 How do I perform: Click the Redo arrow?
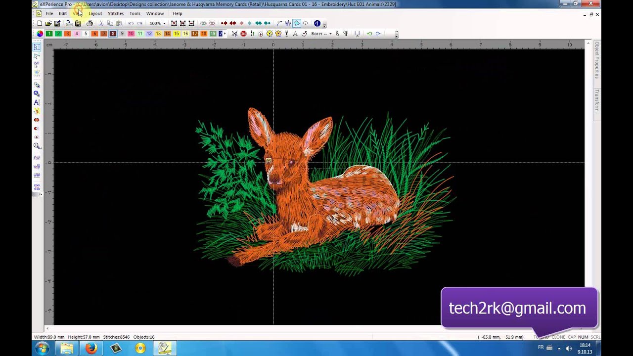click(x=140, y=23)
